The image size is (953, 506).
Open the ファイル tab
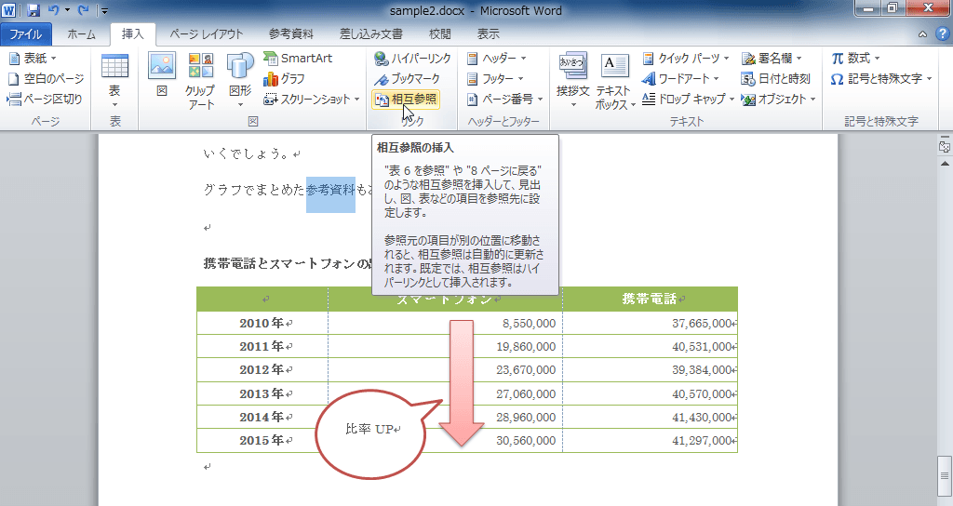(25, 34)
